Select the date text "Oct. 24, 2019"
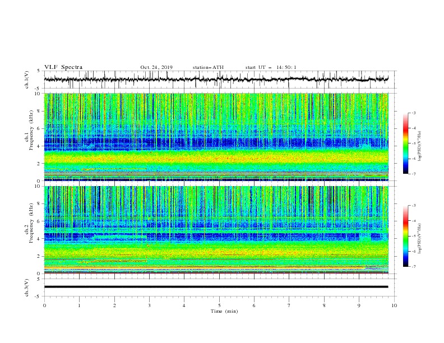Viewport: 444px width, 343px height. [x=156, y=67]
